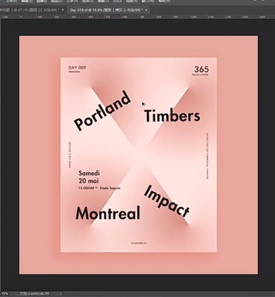Expand the status bar info arrow
275x297 pixels.
[60, 294]
